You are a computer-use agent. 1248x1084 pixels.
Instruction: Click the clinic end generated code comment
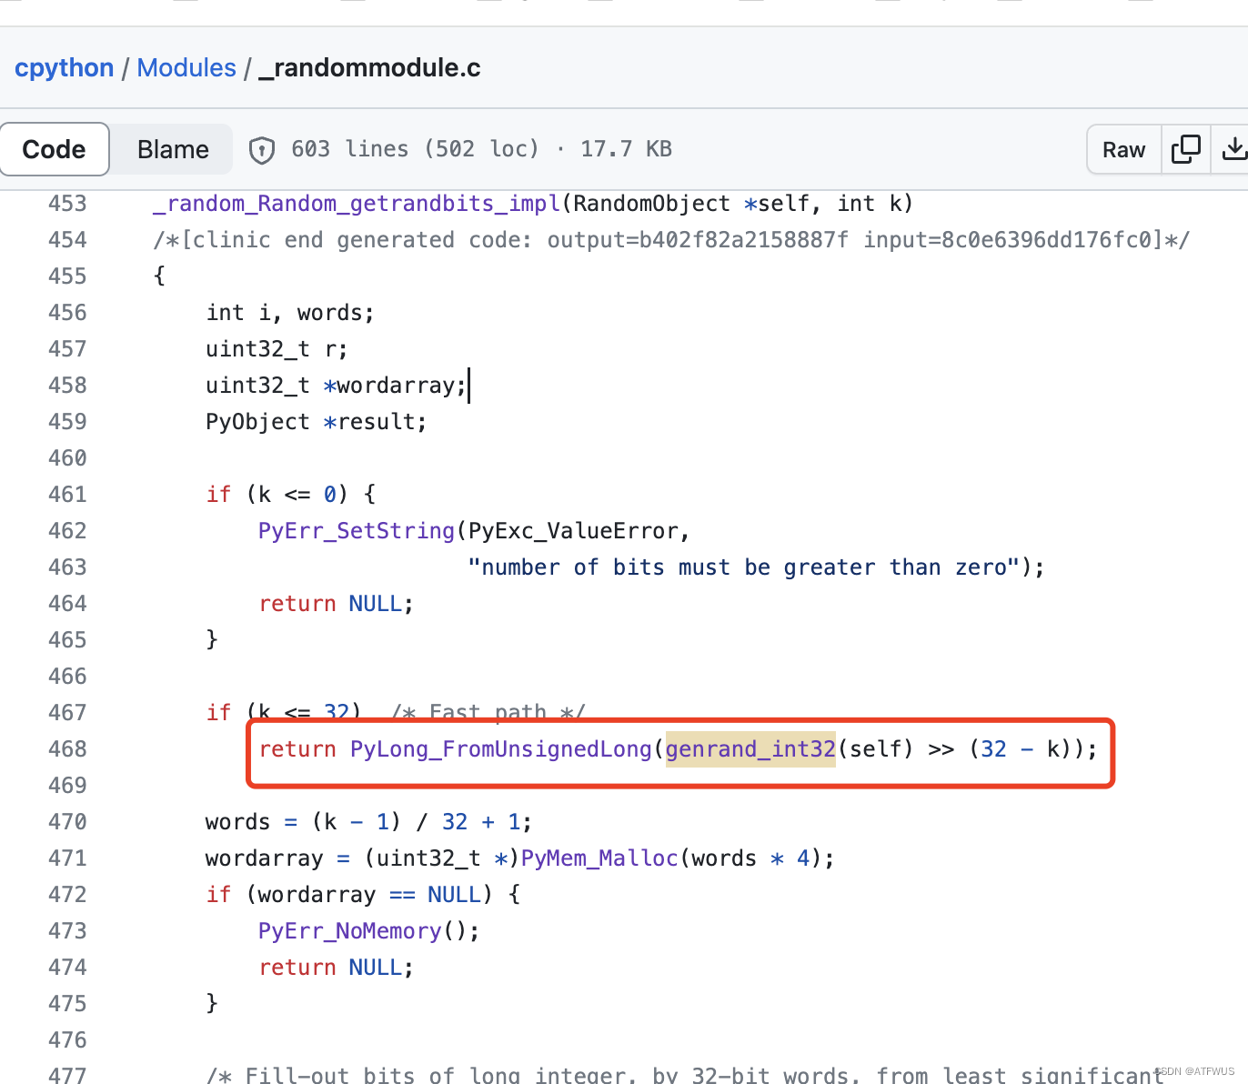click(671, 240)
